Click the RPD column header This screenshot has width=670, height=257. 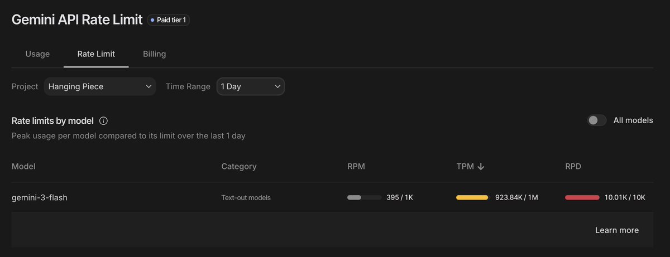pos(574,166)
